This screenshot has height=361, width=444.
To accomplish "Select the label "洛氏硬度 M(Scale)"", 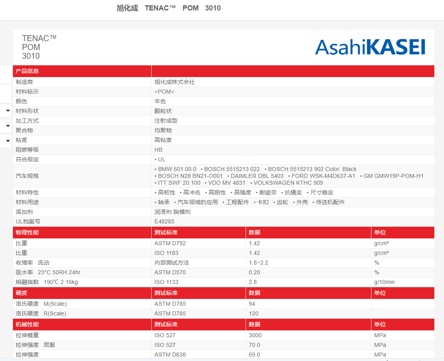I will point(41,304).
